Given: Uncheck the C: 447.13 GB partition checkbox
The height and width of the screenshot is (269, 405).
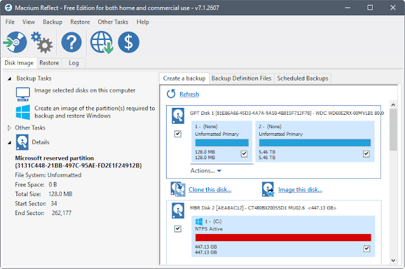Looking at the screenshot, I should 367,249.
